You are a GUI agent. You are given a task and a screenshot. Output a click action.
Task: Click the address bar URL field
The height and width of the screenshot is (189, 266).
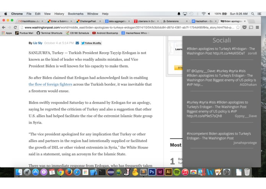[129, 27]
